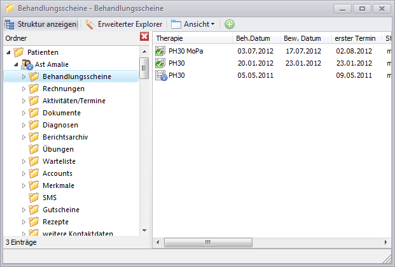The width and height of the screenshot is (395, 267).
Task: Open the Ansicht dropdown menu
Action: (193, 24)
